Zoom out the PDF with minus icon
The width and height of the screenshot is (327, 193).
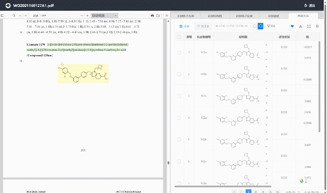coord(82,16)
